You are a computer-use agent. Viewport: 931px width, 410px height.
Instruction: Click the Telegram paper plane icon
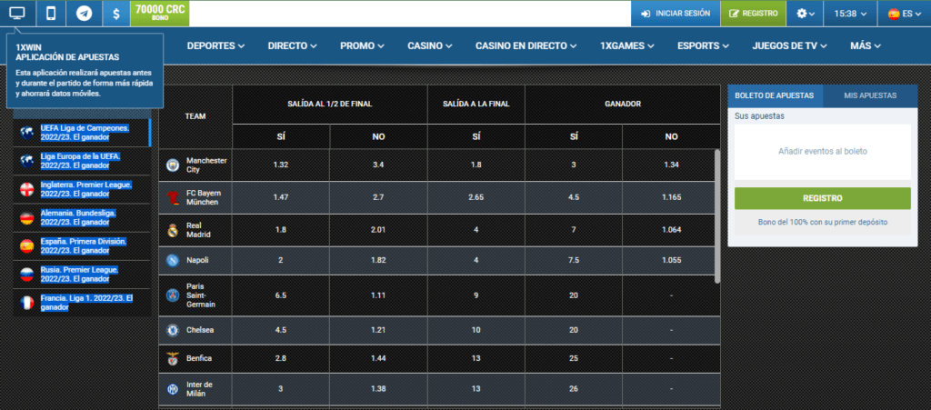[x=84, y=14]
